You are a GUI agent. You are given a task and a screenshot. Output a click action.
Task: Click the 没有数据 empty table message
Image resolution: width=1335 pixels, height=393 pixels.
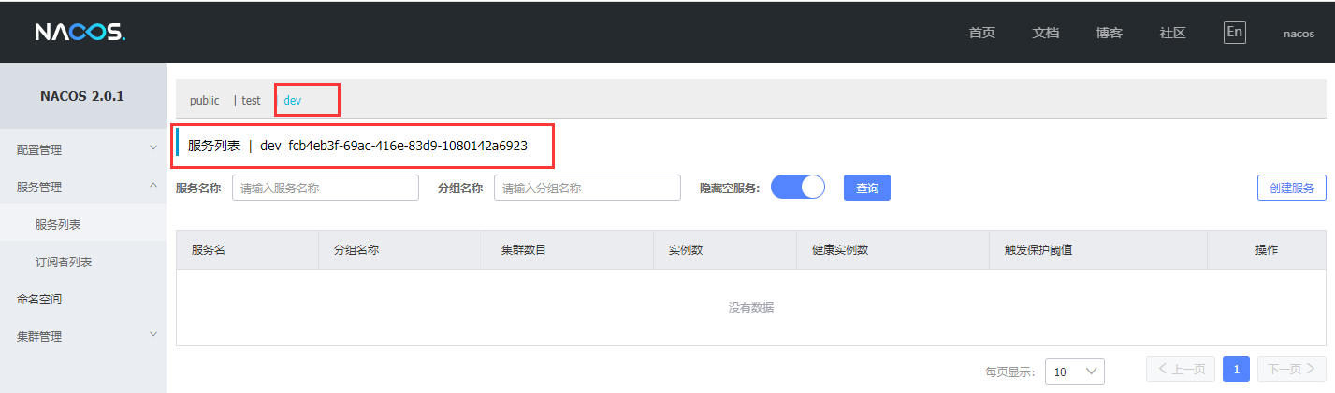(751, 307)
